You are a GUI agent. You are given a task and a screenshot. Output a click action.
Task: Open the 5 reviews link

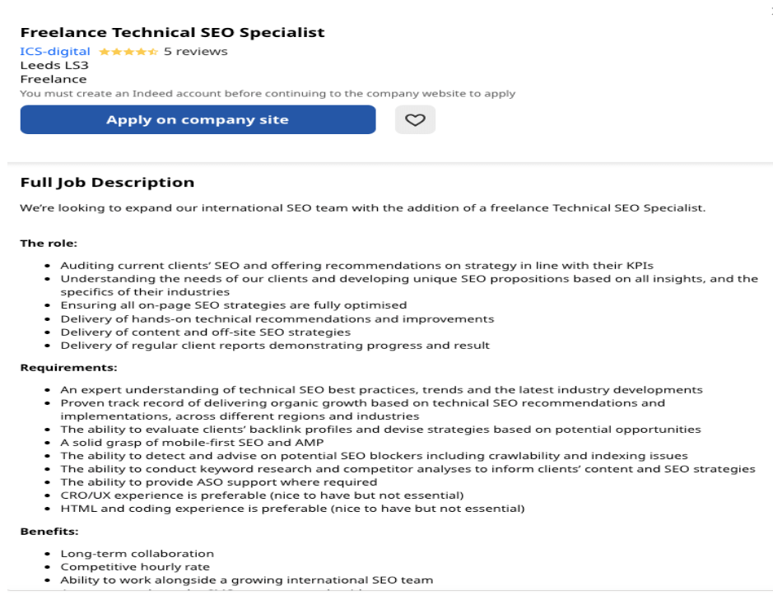click(x=195, y=52)
